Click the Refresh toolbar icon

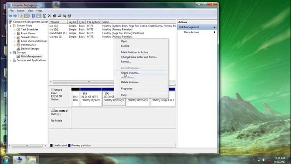click(x=45, y=16)
